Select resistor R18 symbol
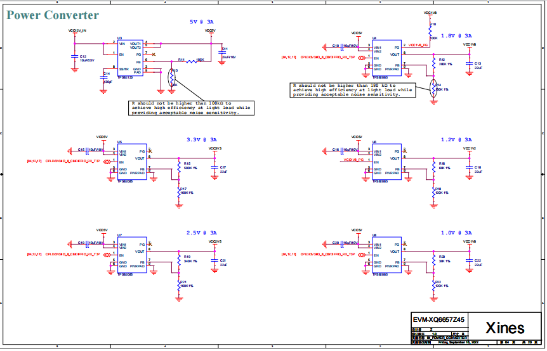This screenshot has width=547, height=351. click(x=433, y=192)
